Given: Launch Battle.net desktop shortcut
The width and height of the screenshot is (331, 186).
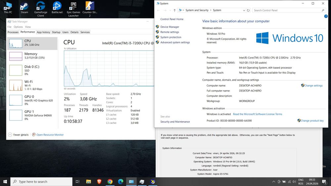Looking at the screenshot, I should coord(57,8).
